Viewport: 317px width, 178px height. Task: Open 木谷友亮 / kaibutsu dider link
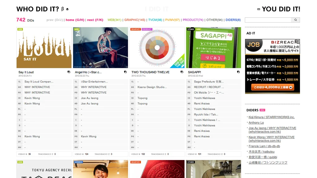261,151
